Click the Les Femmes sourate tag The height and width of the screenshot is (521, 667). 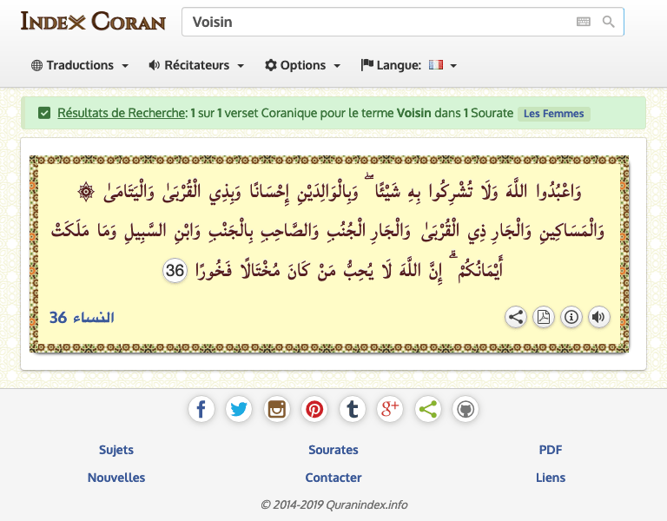click(554, 114)
